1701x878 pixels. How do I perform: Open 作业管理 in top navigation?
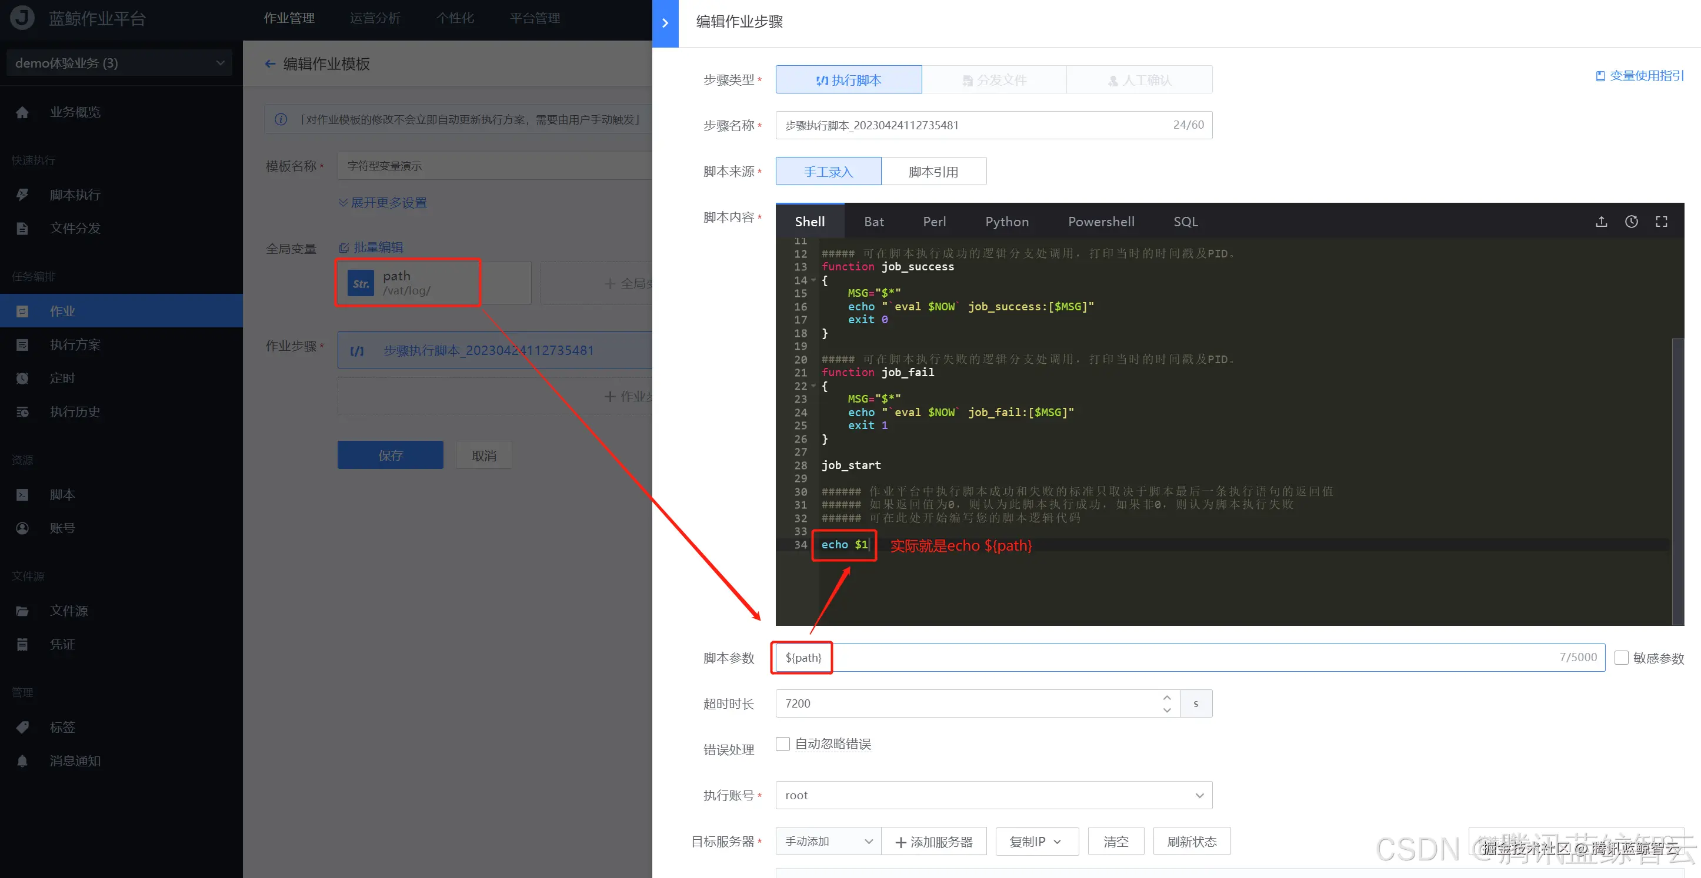pos(289,18)
